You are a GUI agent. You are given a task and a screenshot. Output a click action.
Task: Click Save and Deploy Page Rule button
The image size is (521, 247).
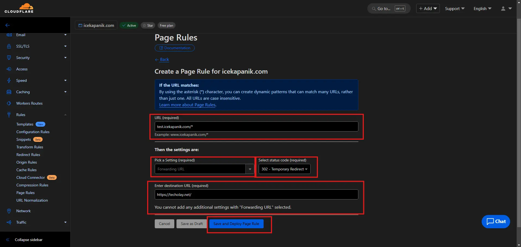[x=236, y=224]
